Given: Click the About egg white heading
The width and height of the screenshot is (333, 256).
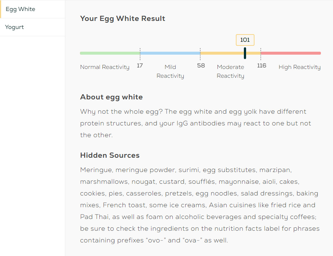Looking at the screenshot, I should (x=111, y=97).
